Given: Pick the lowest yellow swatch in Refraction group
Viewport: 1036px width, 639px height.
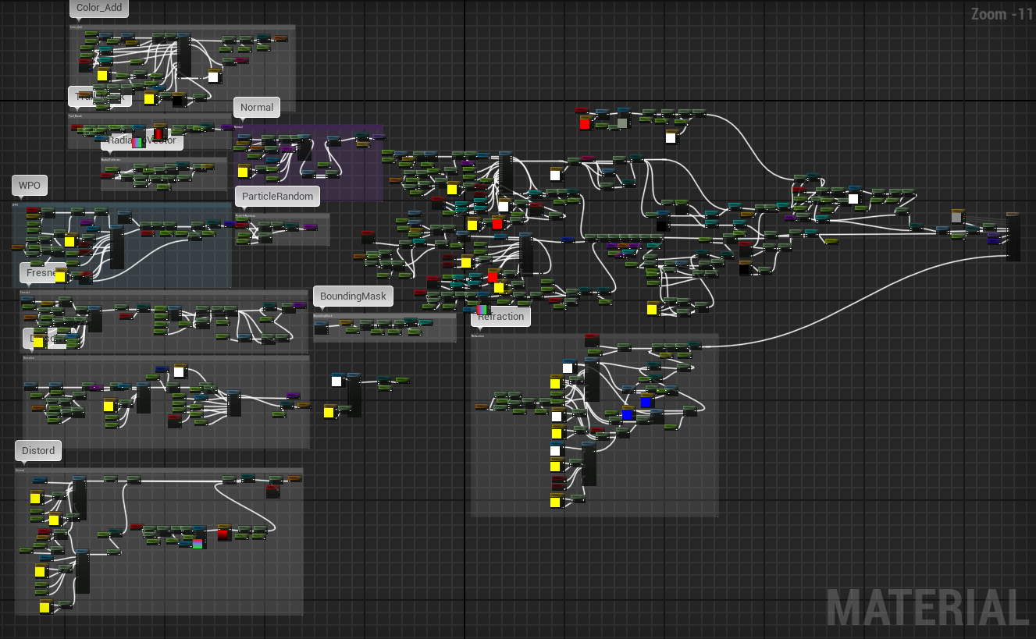Looking at the screenshot, I should 555,502.
